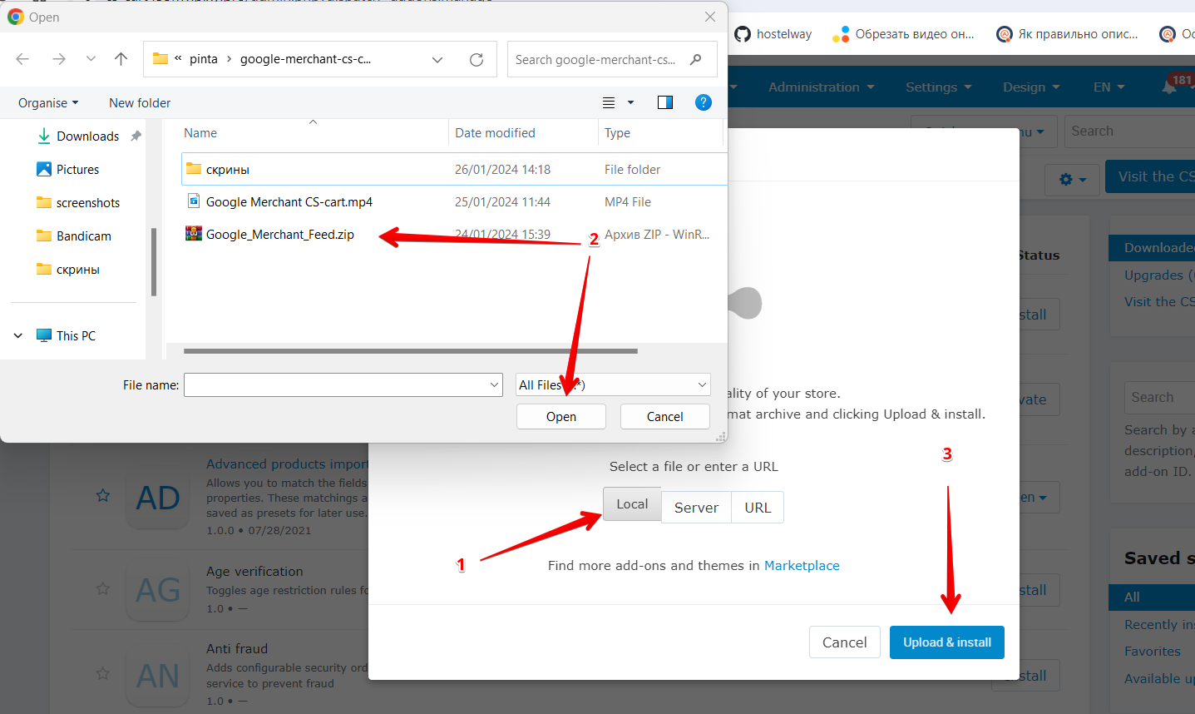Click the Open button
The height and width of the screenshot is (714, 1195).
[x=561, y=416]
